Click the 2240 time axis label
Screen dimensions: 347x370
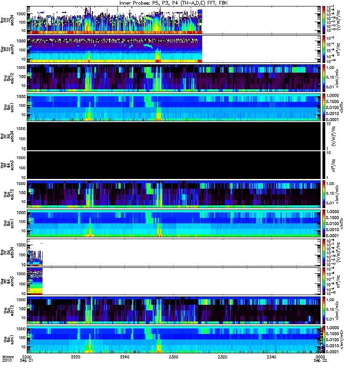tap(124, 357)
